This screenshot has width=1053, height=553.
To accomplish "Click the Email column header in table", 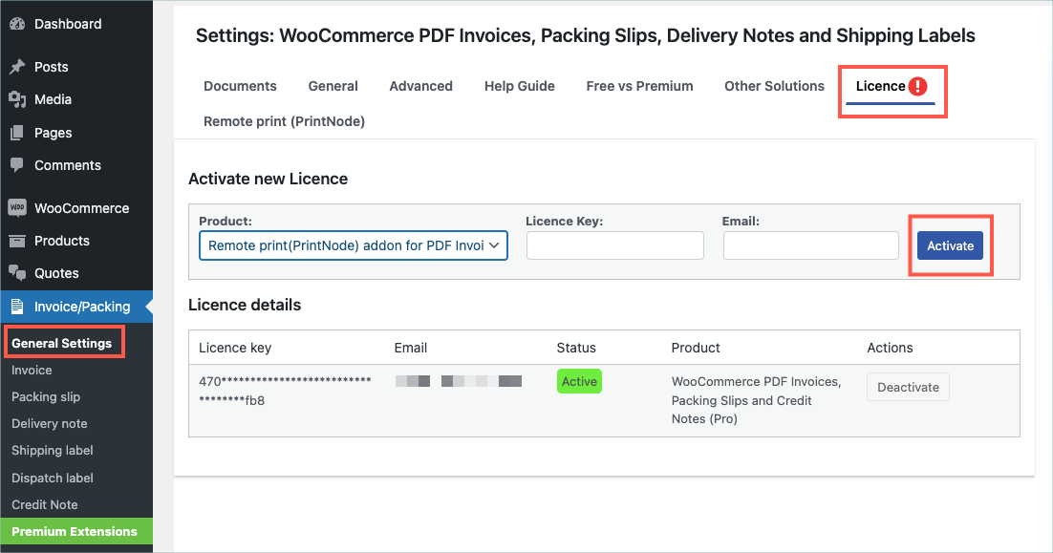I will (410, 348).
